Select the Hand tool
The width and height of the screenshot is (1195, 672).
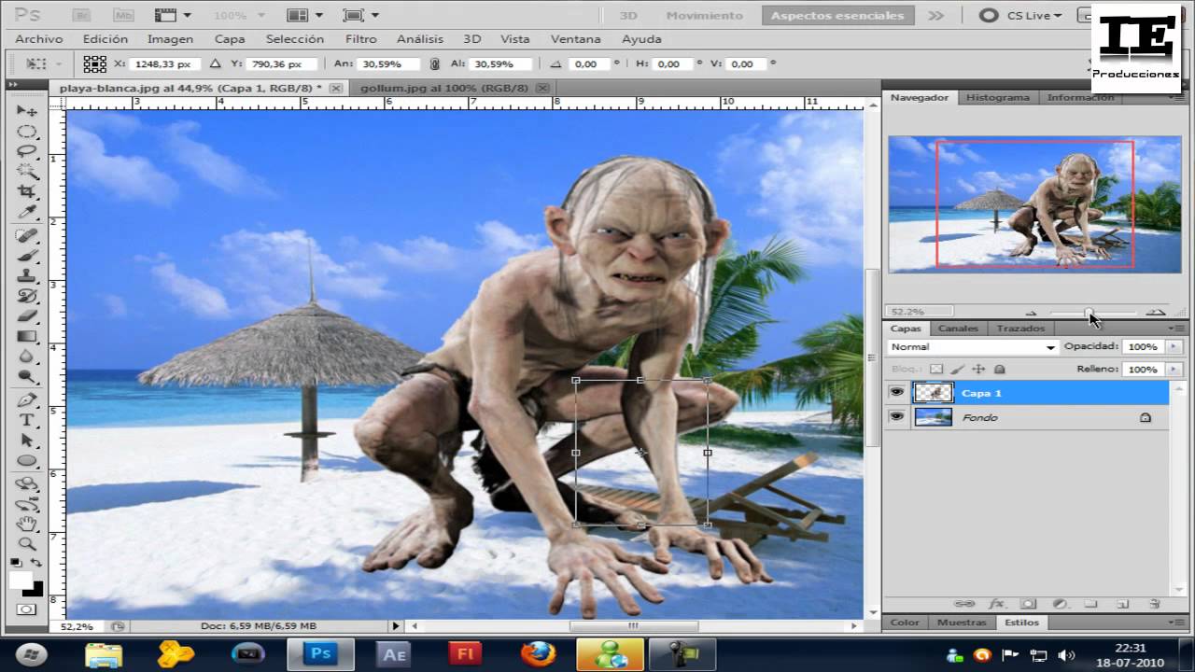click(27, 524)
